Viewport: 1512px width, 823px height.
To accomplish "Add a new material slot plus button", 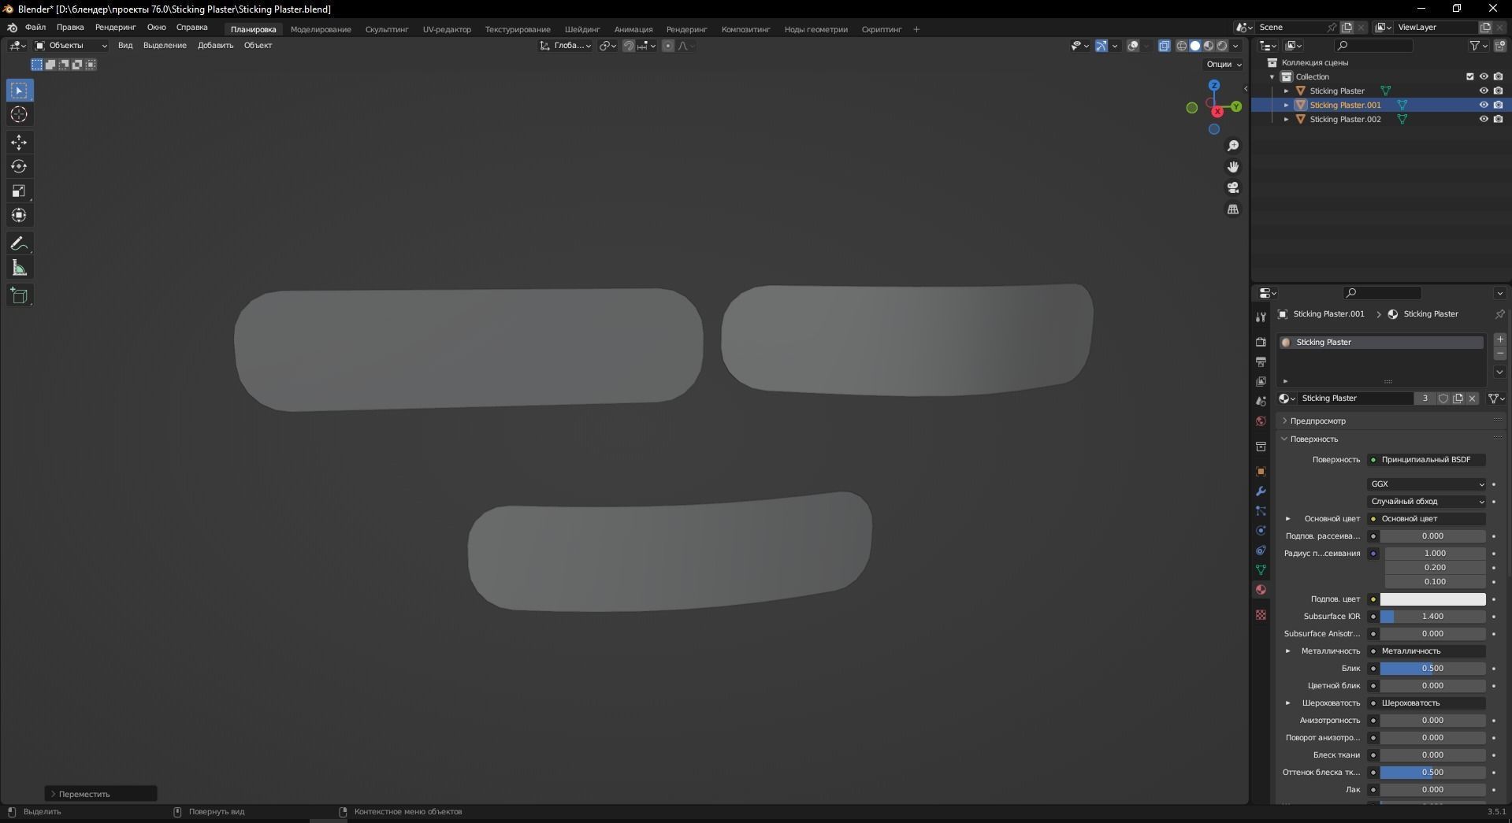I will [x=1499, y=339].
